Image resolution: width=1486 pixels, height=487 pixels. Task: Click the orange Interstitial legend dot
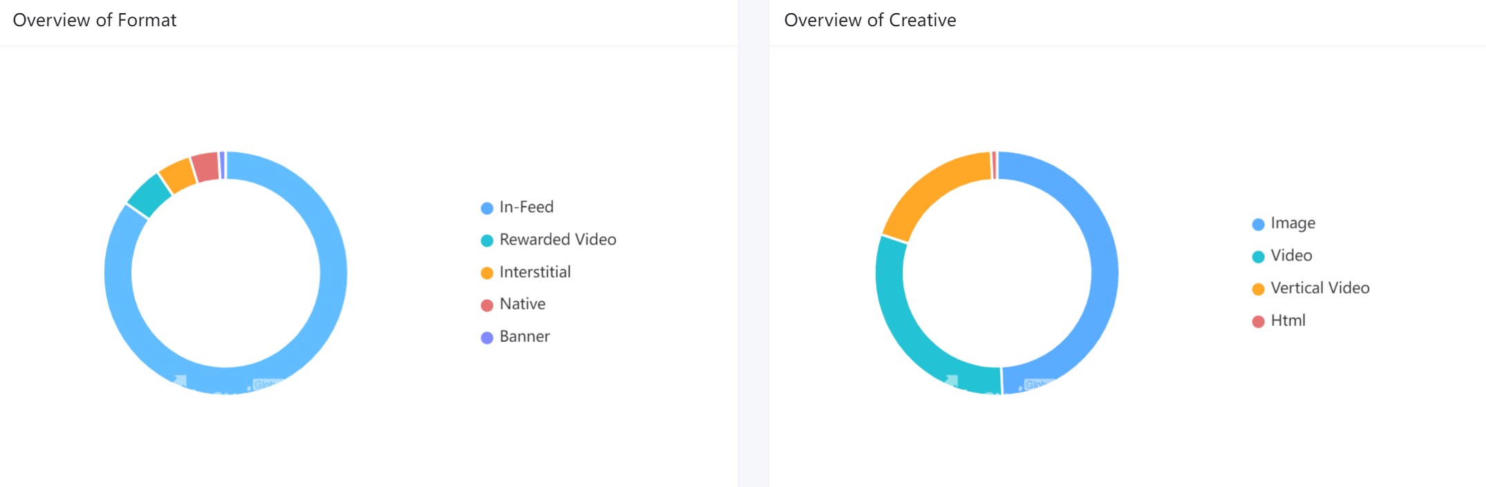[487, 273]
